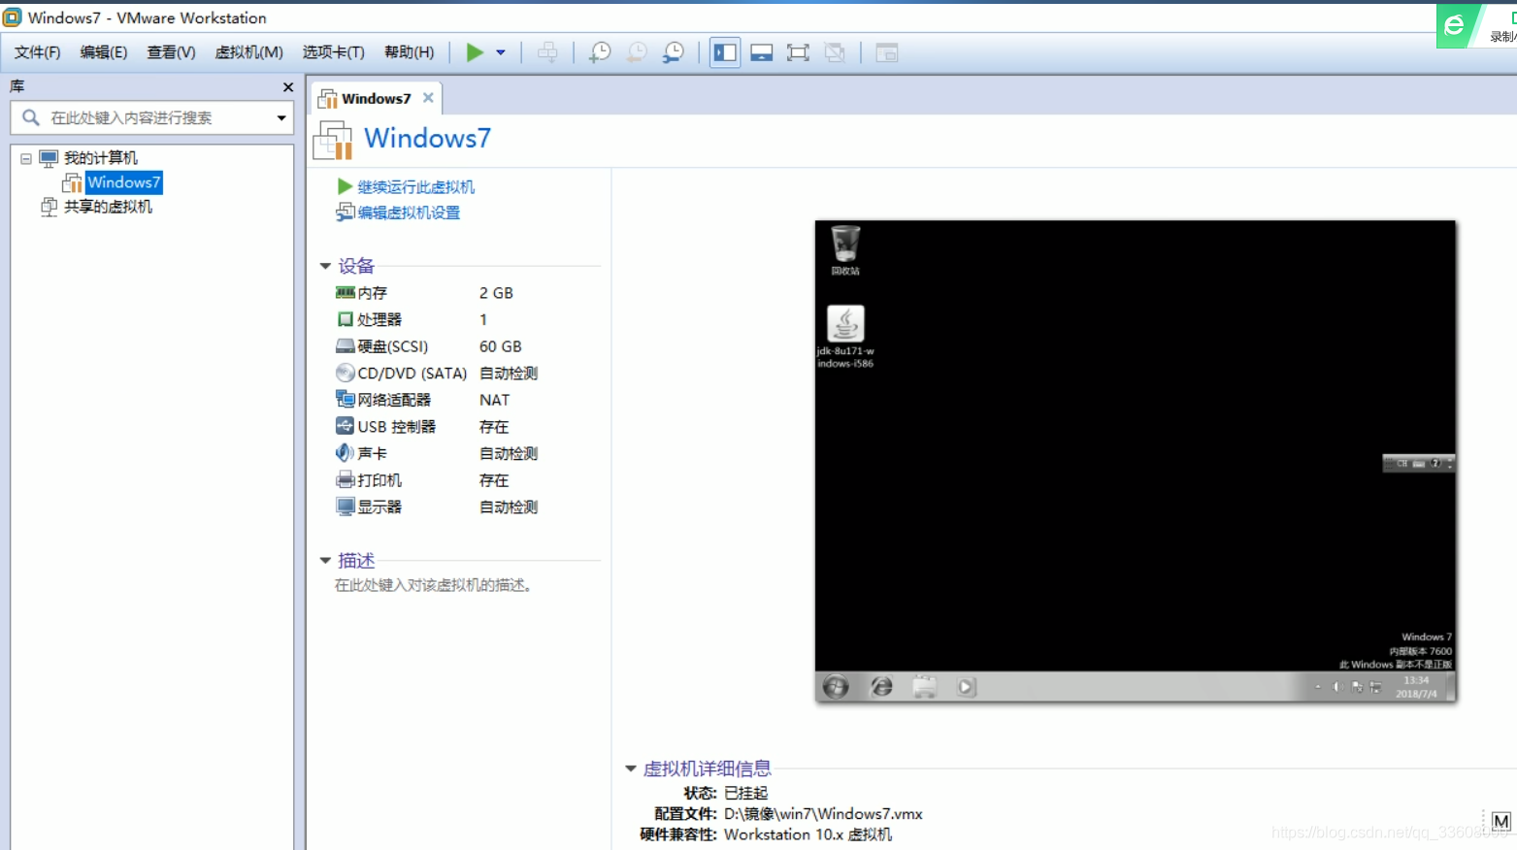Image resolution: width=1517 pixels, height=850 pixels.
Task: Select 我的计算机 in the library tree
Action: pos(101,157)
